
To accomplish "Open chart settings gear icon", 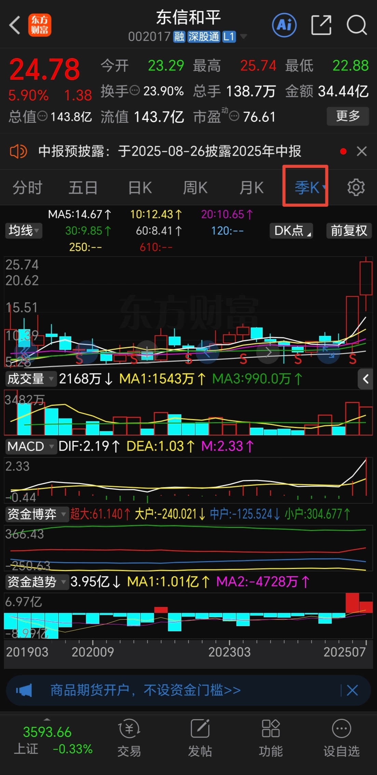I will (356, 187).
